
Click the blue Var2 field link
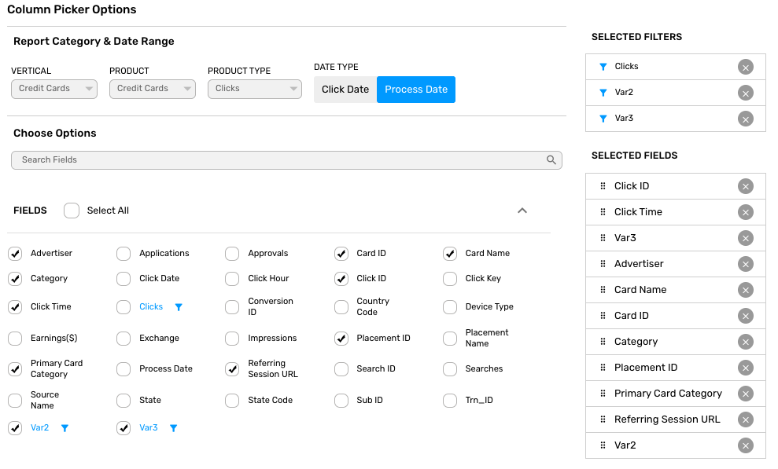(x=39, y=427)
